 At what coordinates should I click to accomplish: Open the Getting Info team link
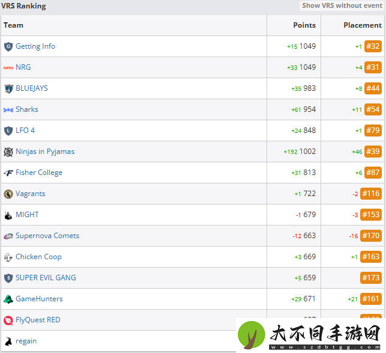click(x=35, y=46)
